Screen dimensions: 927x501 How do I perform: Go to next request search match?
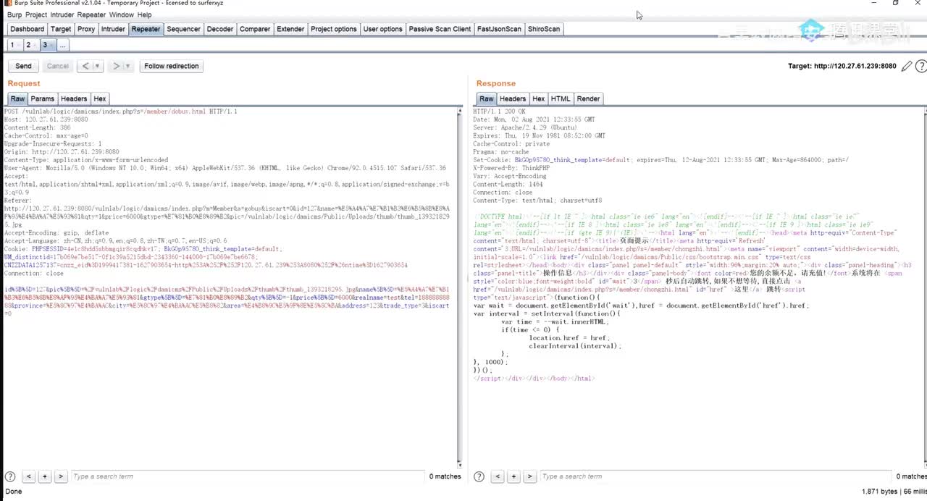(61, 476)
